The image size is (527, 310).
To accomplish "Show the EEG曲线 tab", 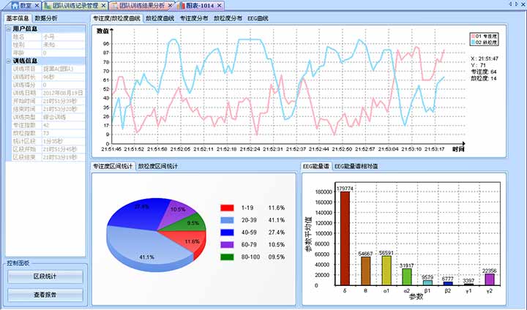I will pos(259,17).
